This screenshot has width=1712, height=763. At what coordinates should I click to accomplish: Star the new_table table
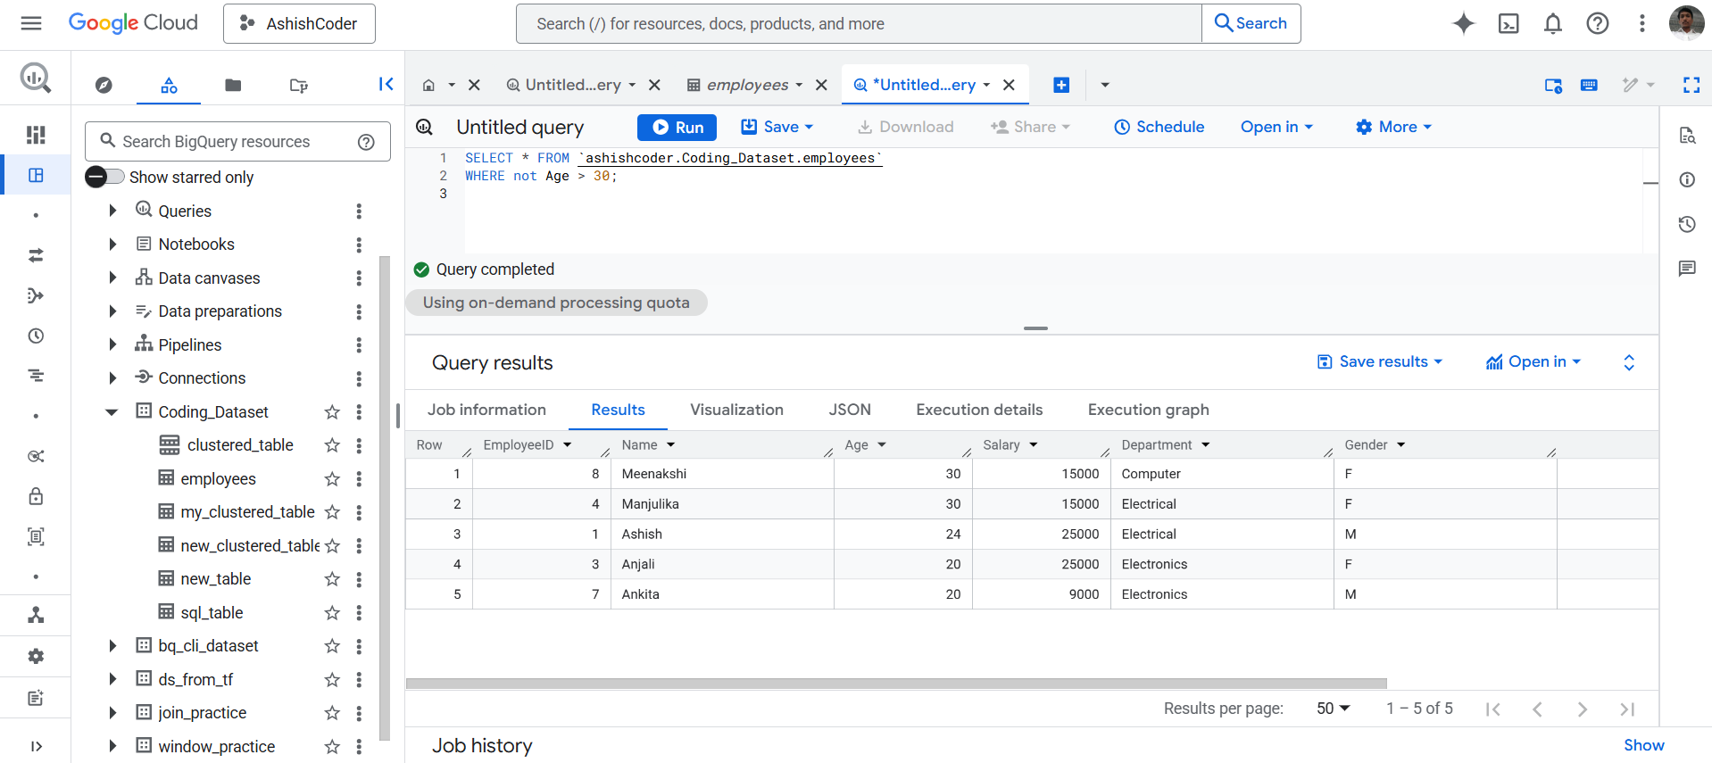click(332, 579)
